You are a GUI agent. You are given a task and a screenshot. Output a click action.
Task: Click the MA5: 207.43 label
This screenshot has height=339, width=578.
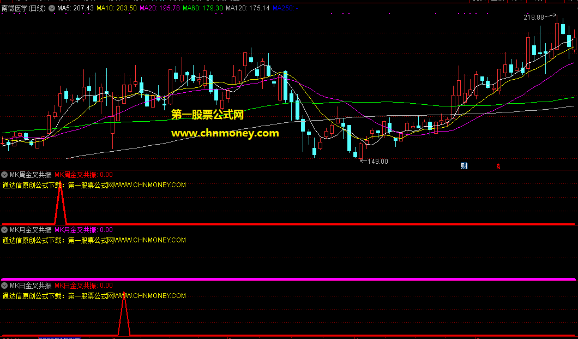[75, 8]
